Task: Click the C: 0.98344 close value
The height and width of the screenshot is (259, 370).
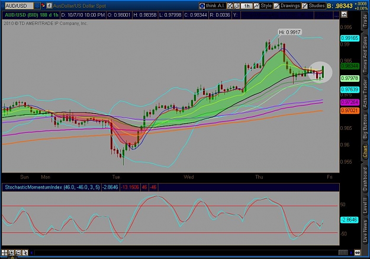Action: pyautogui.click(x=195, y=15)
